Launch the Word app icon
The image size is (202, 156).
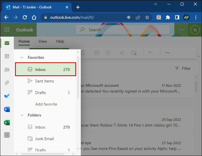tap(7, 109)
